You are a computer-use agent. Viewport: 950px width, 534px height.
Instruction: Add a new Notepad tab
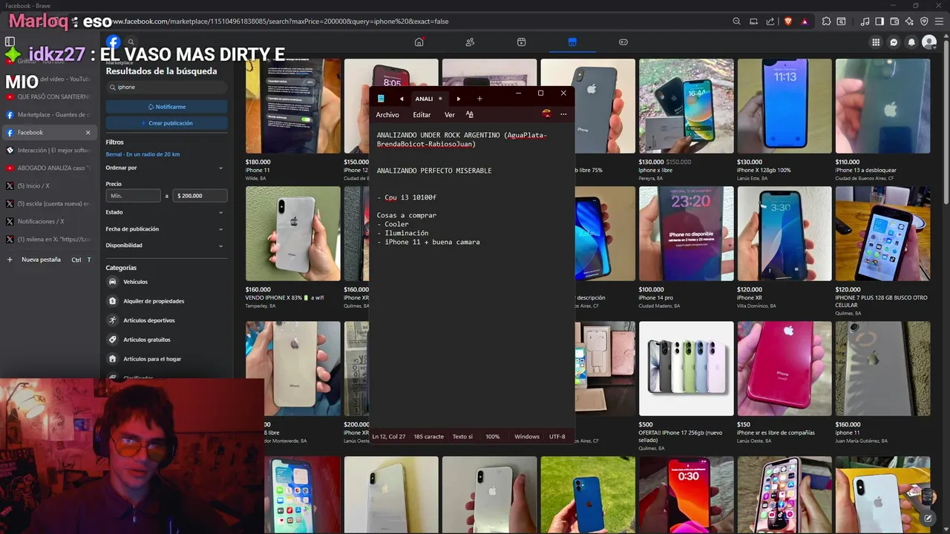[479, 99]
